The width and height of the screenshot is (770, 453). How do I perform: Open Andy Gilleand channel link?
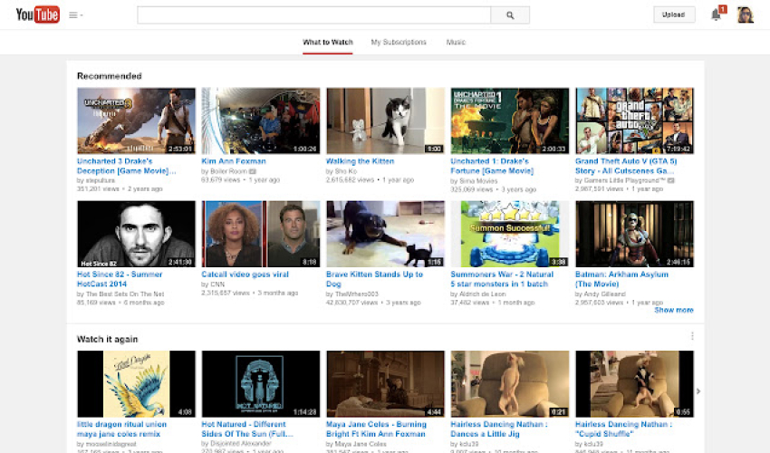click(x=604, y=294)
